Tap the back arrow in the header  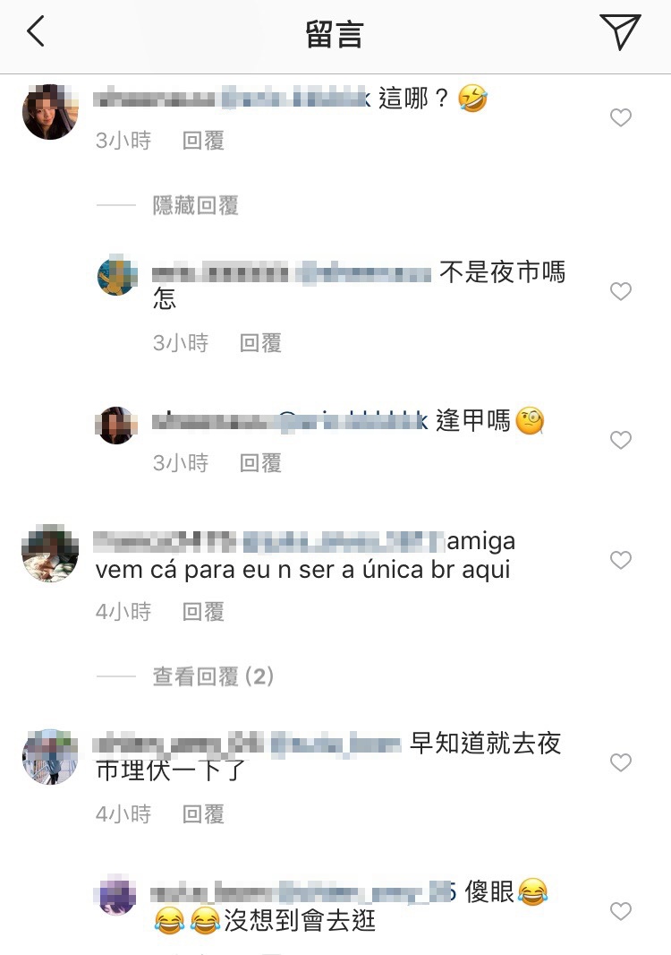click(36, 31)
